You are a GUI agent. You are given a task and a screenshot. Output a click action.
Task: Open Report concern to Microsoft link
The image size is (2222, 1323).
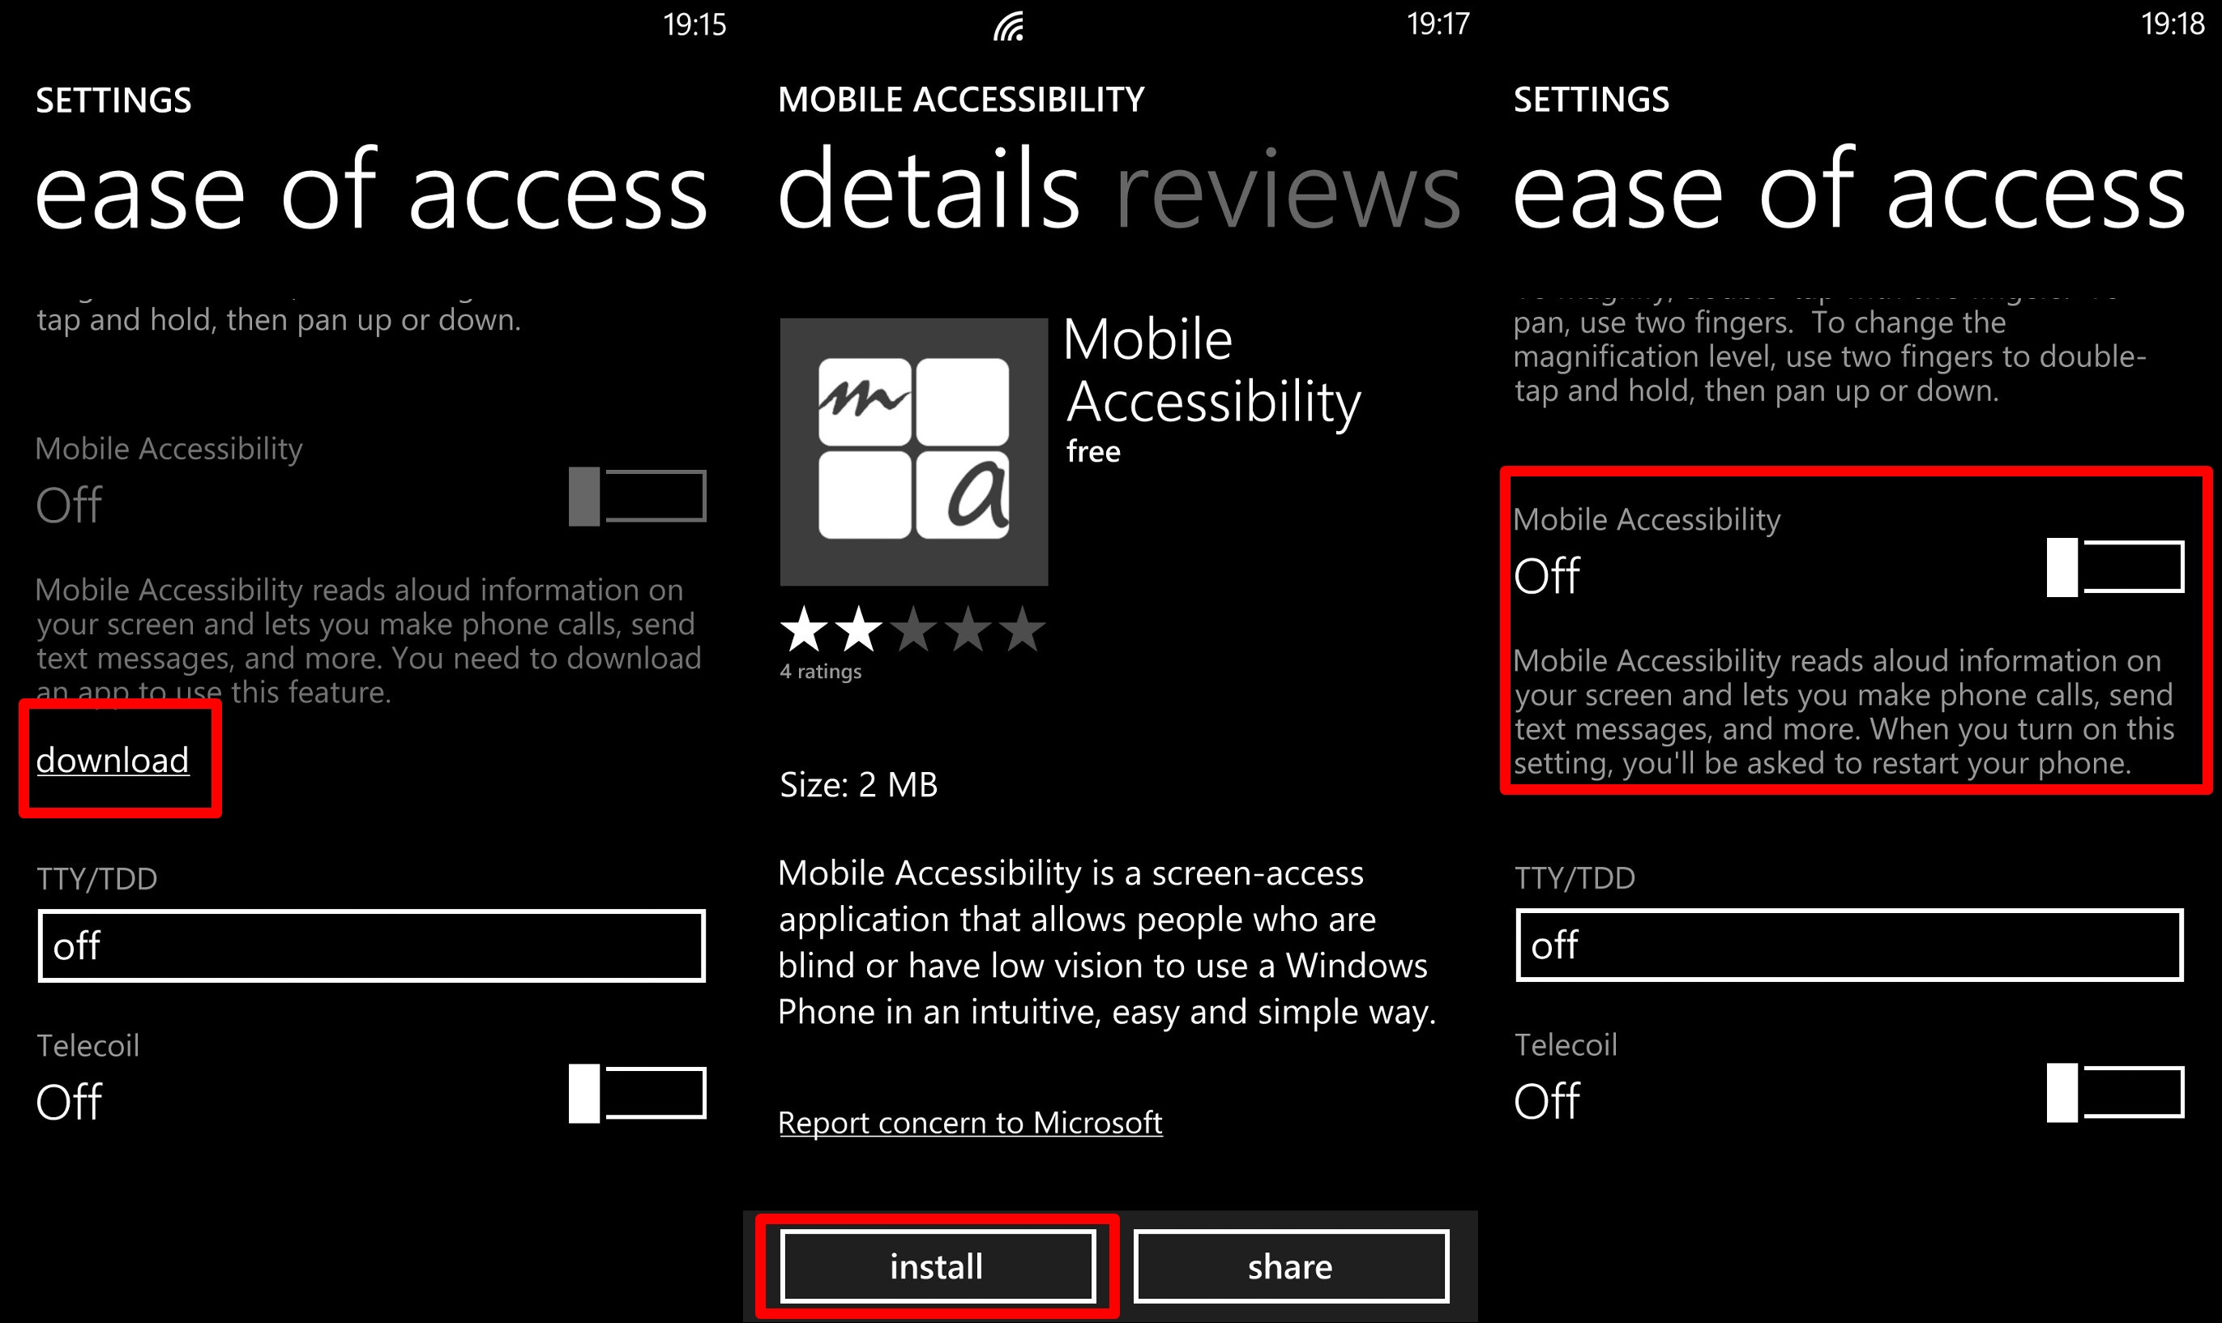click(970, 1122)
